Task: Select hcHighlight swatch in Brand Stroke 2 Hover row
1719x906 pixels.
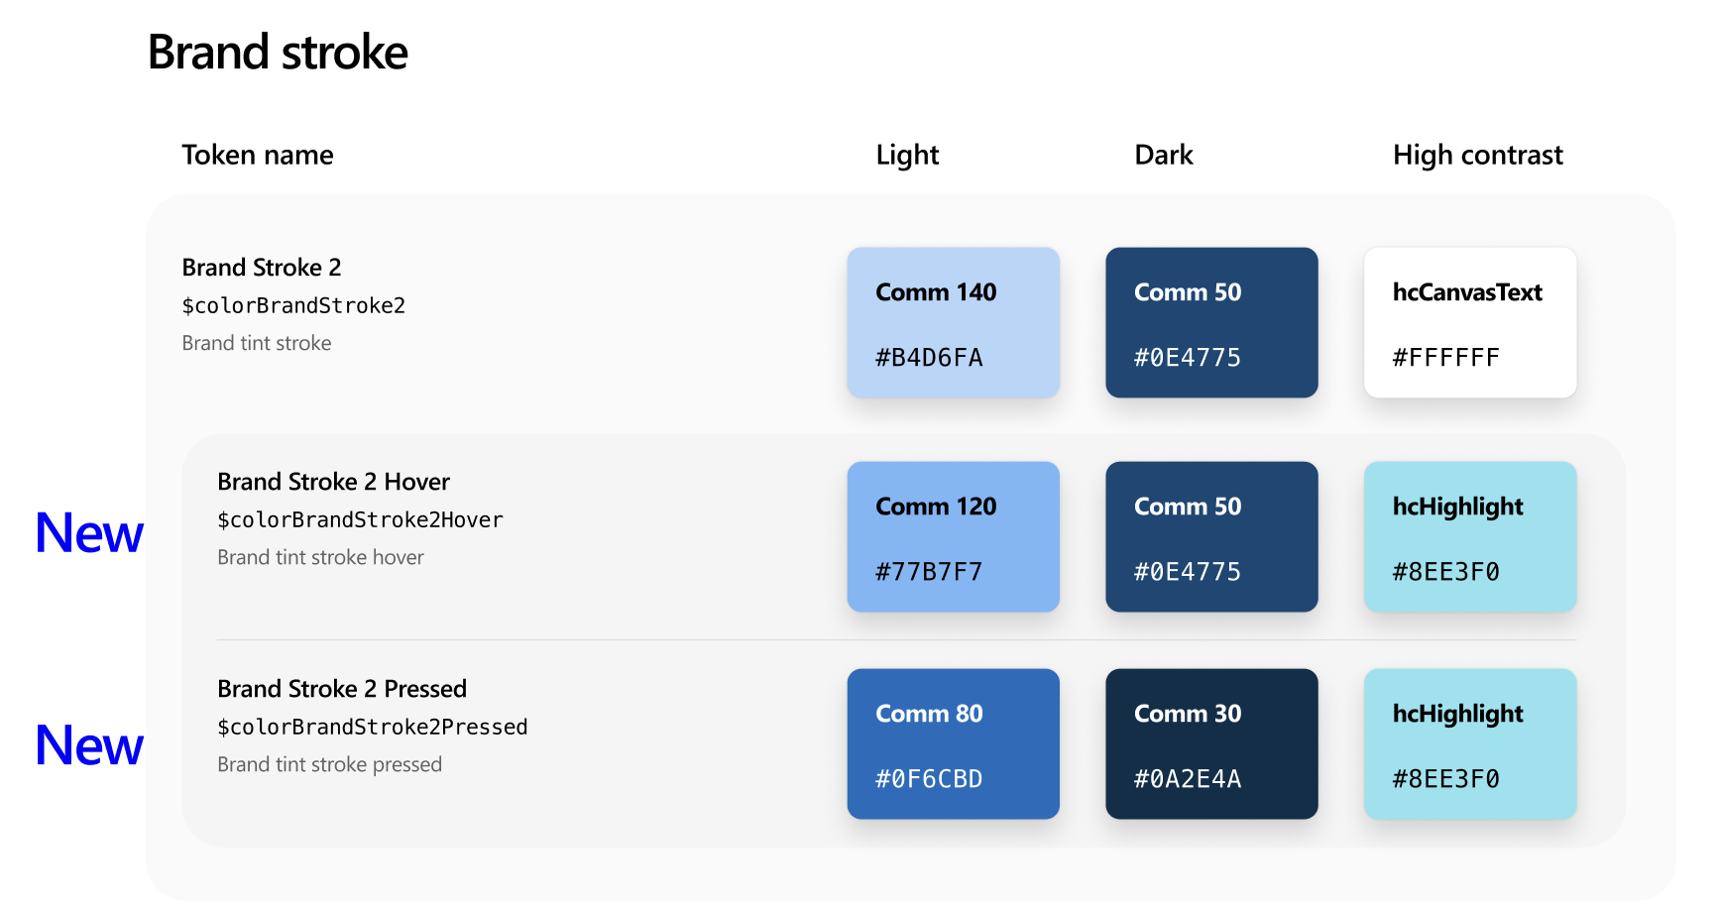Action: (x=1470, y=536)
